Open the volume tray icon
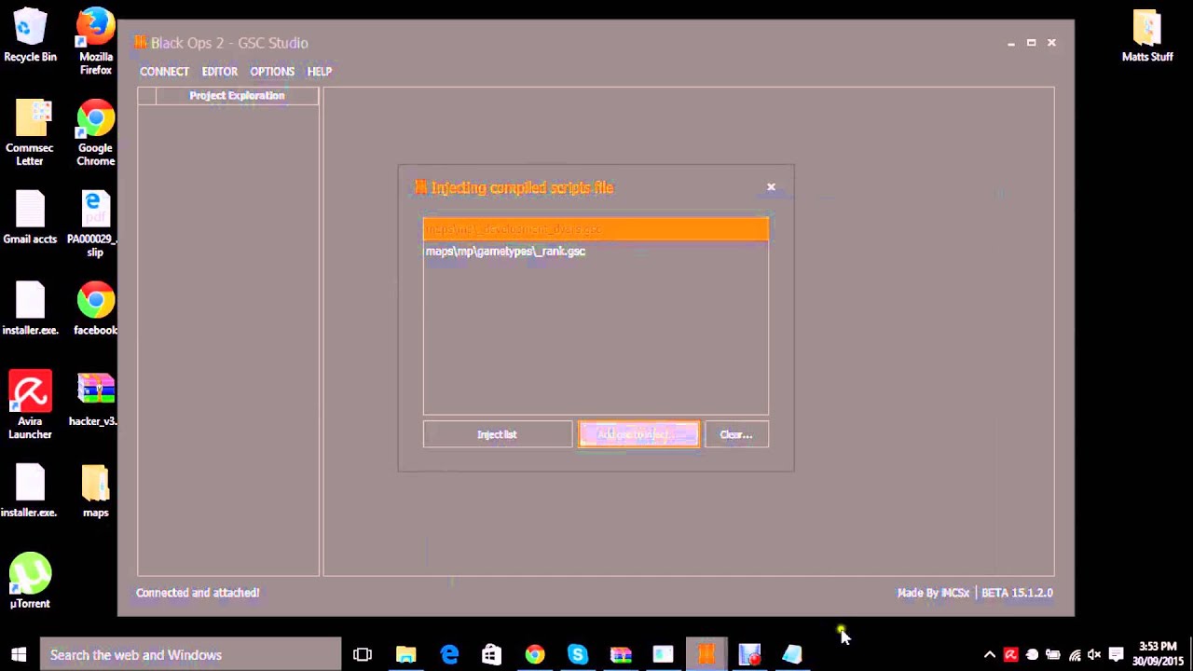1193x671 pixels. (x=1095, y=654)
